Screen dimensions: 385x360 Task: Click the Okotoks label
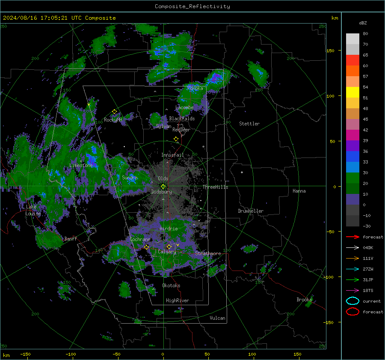click(x=171, y=286)
